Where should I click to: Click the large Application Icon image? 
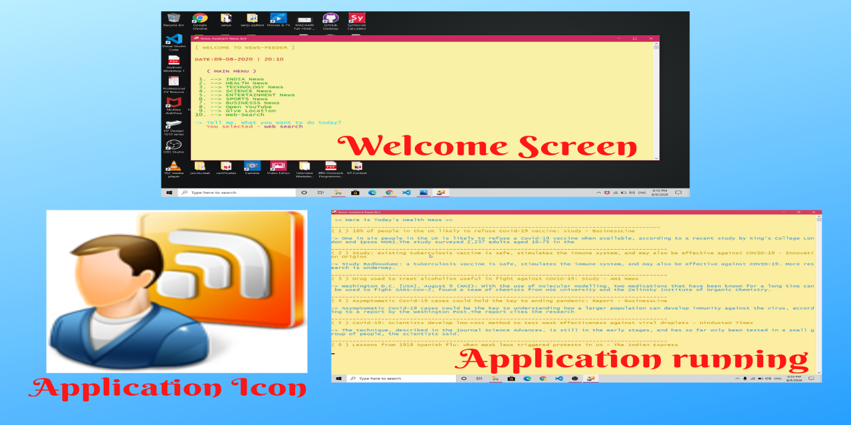(177, 291)
